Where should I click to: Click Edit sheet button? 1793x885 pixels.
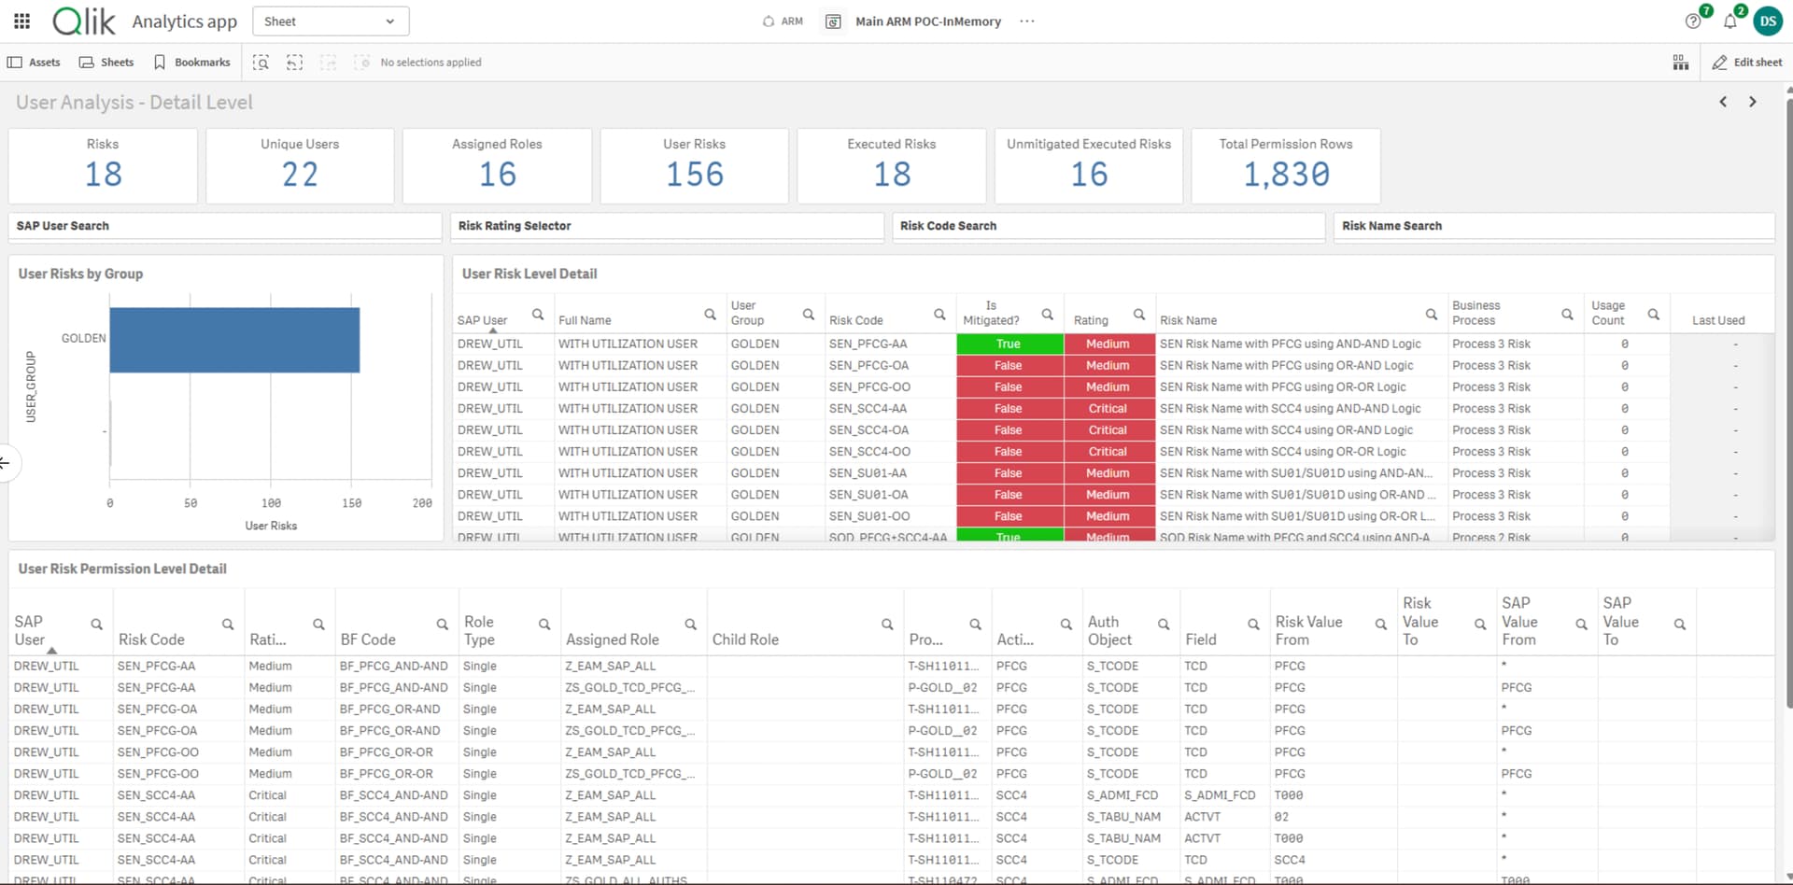(x=1747, y=63)
